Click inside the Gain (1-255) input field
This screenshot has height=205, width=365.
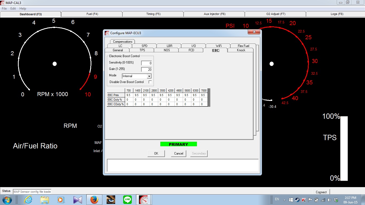[x=146, y=69]
